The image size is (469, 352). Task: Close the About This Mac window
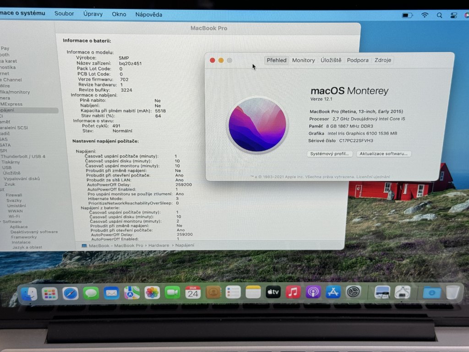pos(213,60)
